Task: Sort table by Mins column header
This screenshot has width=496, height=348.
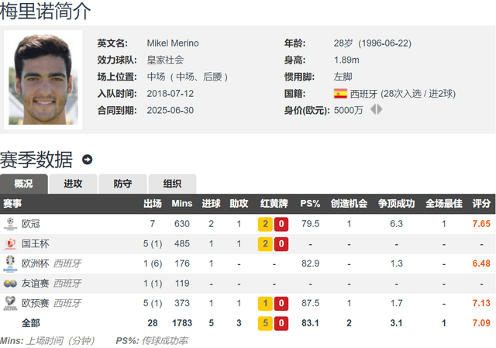Action: pos(181,204)
